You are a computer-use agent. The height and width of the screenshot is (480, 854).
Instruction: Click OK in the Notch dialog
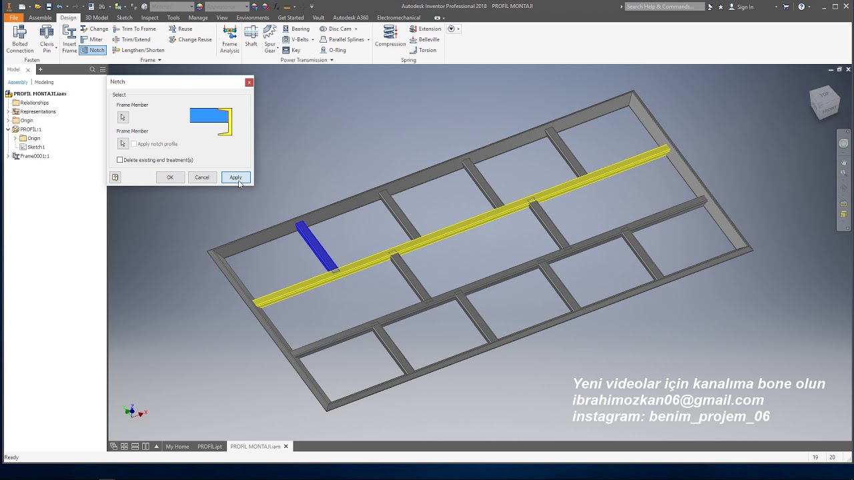[x=170, y=177]
